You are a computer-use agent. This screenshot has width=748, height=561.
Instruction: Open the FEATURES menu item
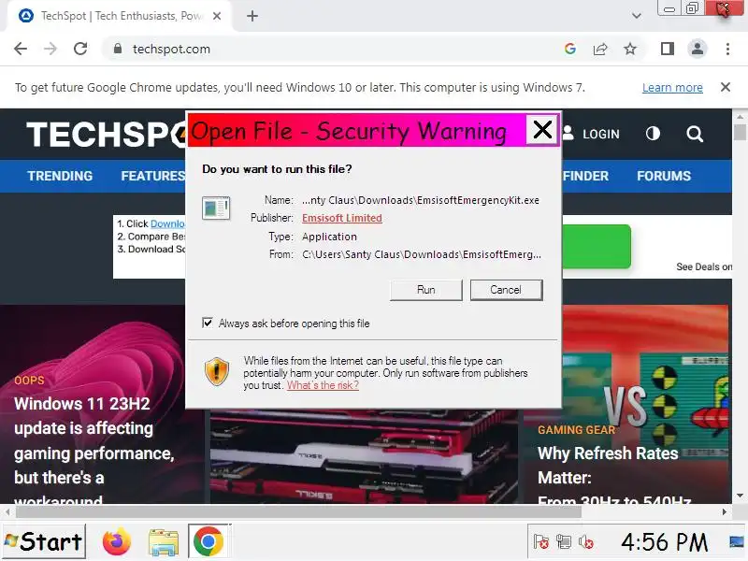click(x=152, y=176)
